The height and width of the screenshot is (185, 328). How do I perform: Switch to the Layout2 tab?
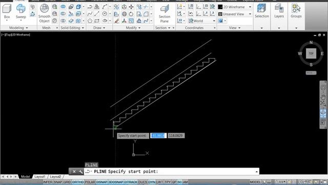(x=55, y=177)
